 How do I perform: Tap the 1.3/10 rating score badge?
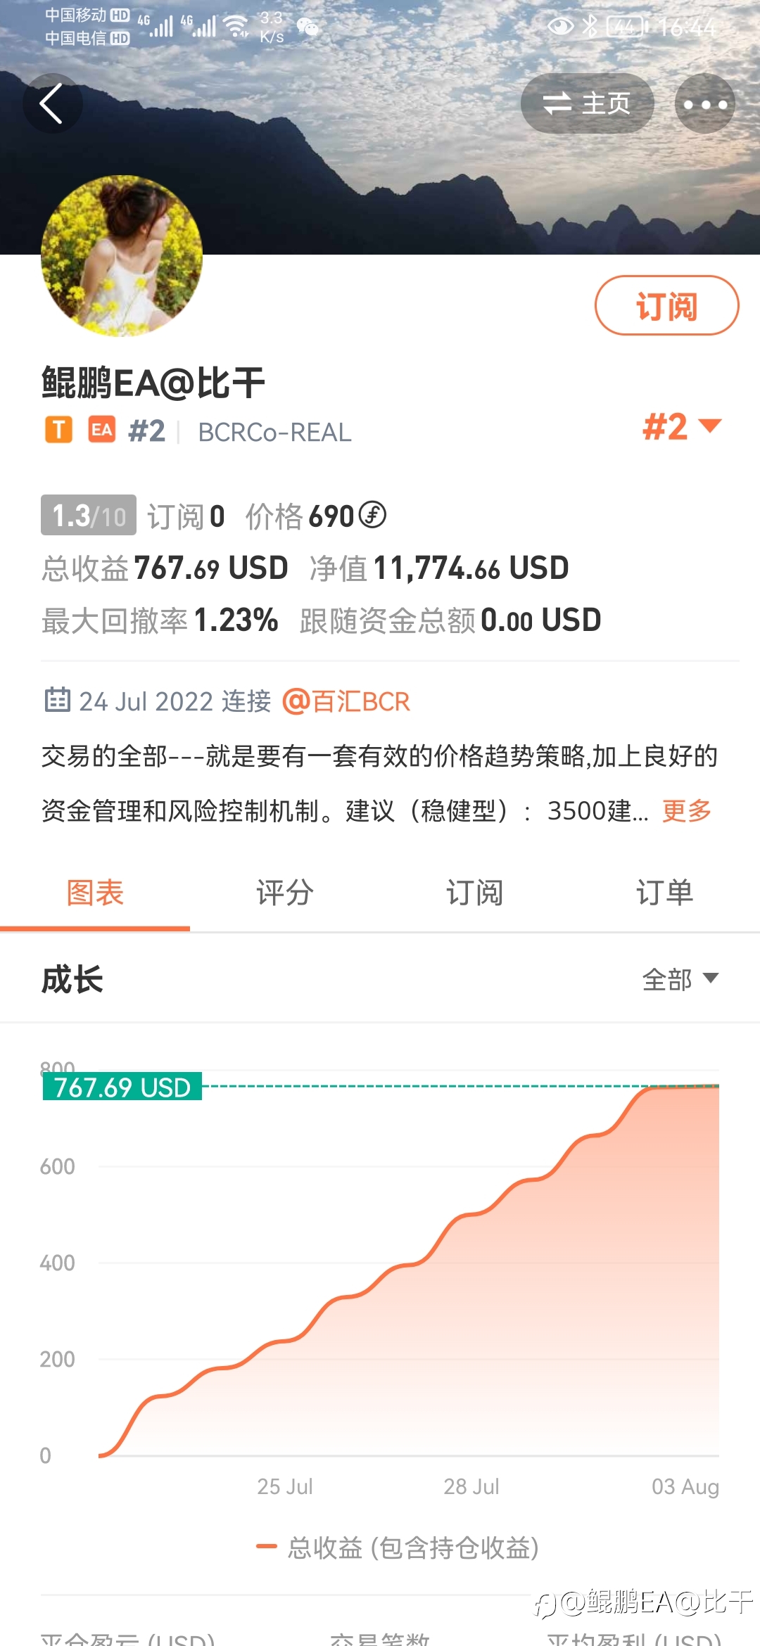89,516
